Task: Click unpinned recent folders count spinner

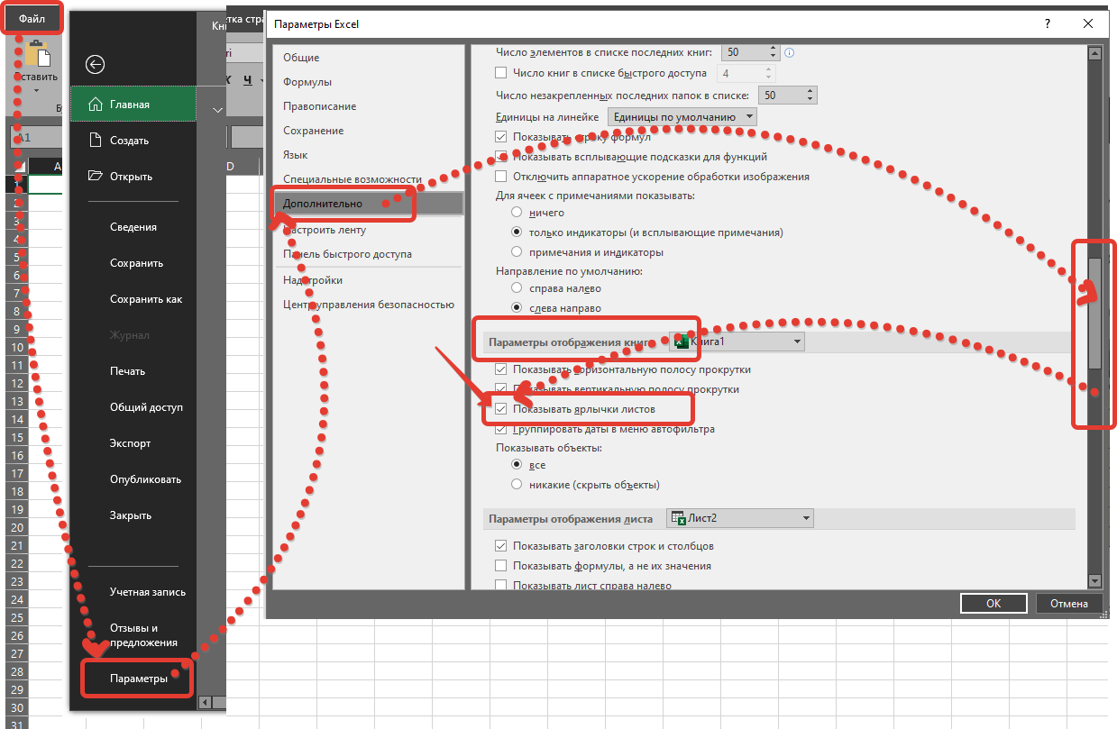Action: tap(810, 95)
